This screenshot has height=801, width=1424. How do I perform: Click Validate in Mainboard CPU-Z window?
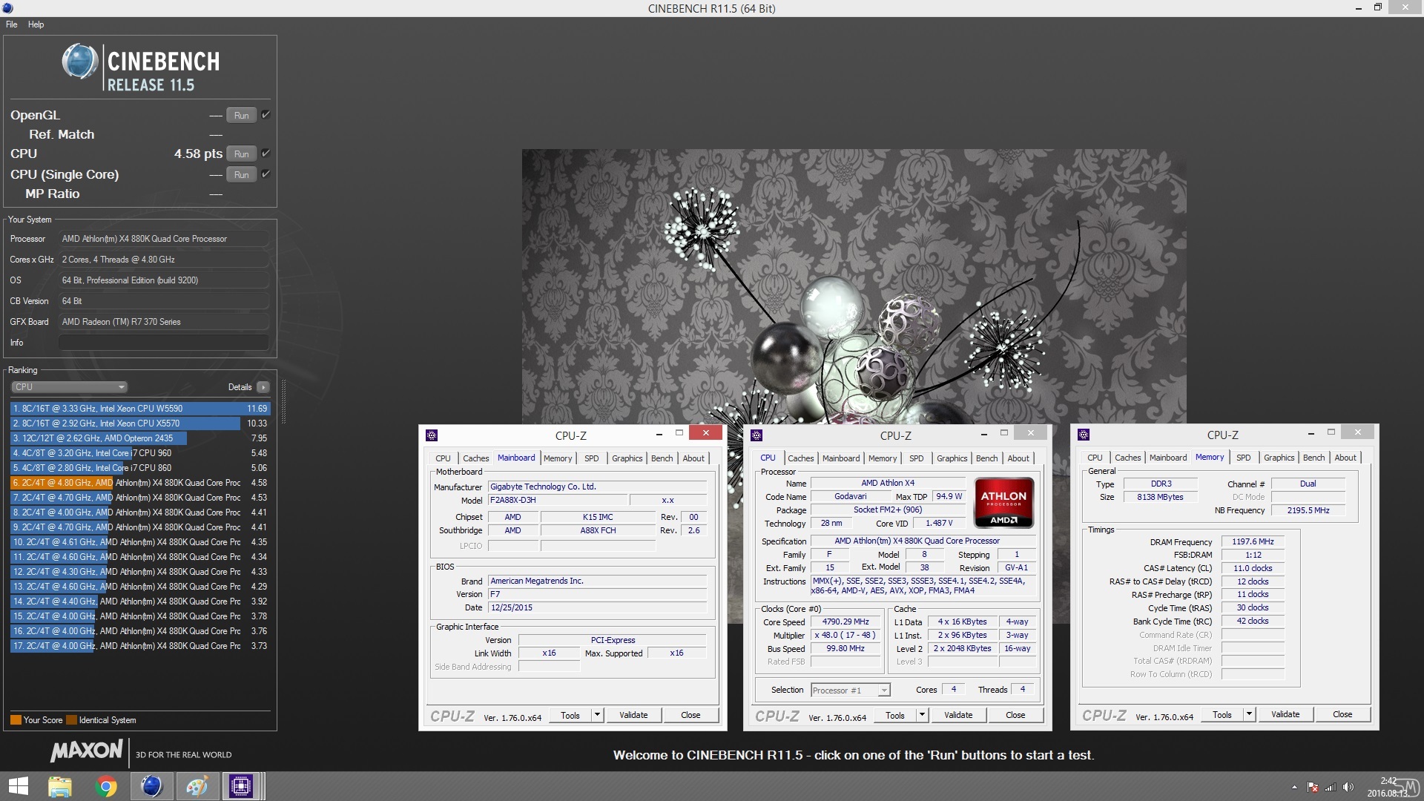click(x=633, y=716)
